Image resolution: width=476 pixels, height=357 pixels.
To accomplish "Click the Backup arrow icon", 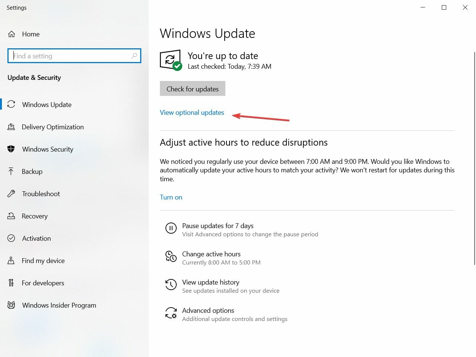I will [11, 171].
